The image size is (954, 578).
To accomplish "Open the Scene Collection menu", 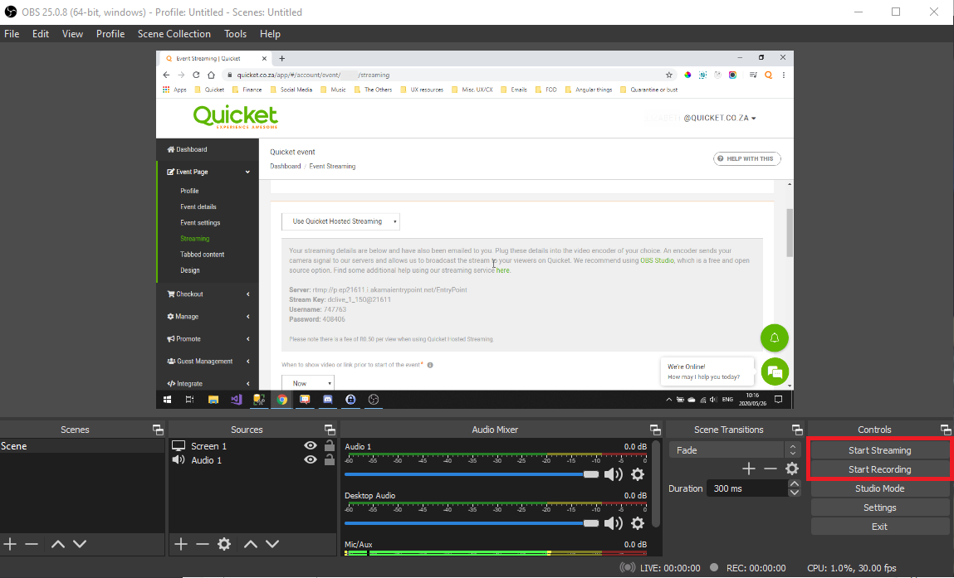I will 174,33.
